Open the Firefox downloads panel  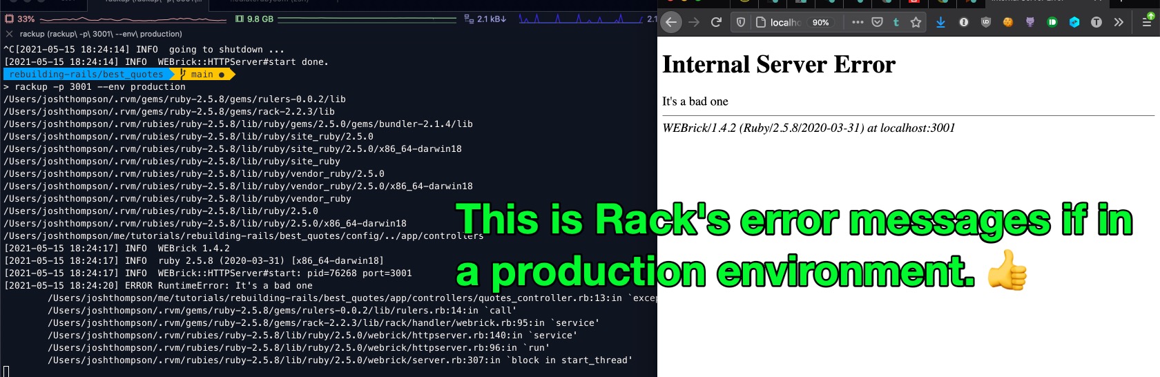pos(940,22)
